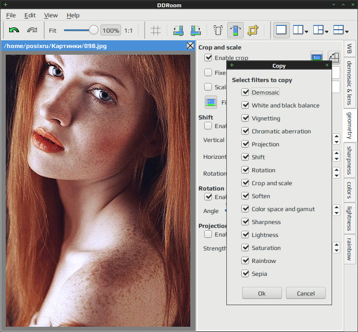This screenshot has width=358, height=332.
Task: Choose the three-pane view layout
Action: coord(318,30)
